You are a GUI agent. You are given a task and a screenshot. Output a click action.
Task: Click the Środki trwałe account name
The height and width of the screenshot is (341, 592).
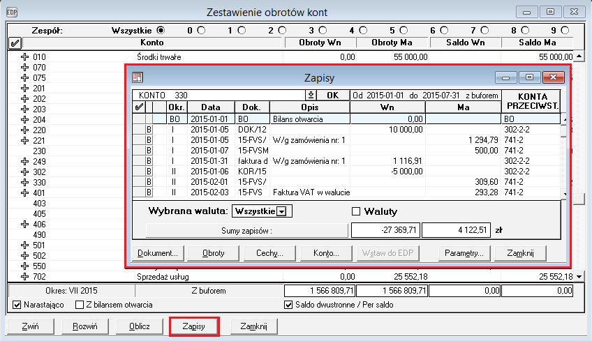click(159, 57)
